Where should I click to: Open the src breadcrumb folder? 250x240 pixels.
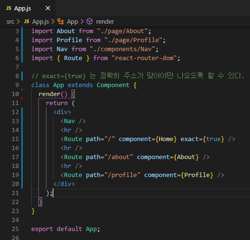(10, 21)
